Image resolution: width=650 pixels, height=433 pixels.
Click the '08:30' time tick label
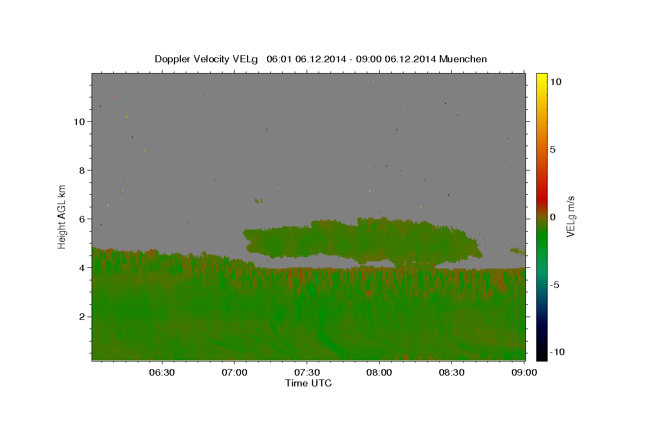pos(451,372)
